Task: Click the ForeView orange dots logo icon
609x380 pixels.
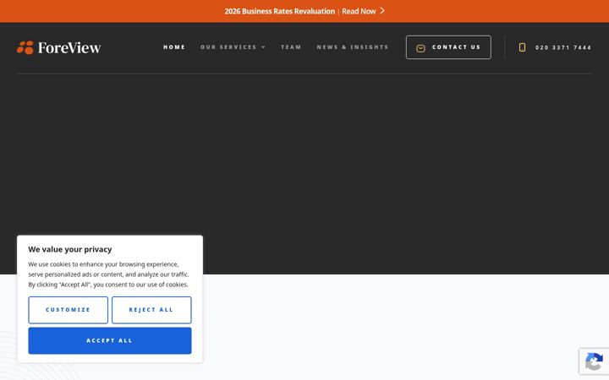Action: pos(25,47)
